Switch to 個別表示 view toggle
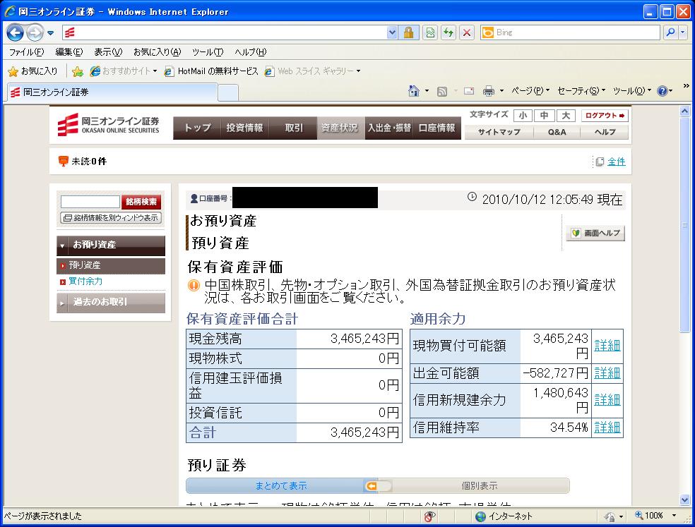 479,486
